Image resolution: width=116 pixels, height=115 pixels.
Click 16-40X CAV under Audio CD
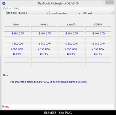click(x=71, y=34)
